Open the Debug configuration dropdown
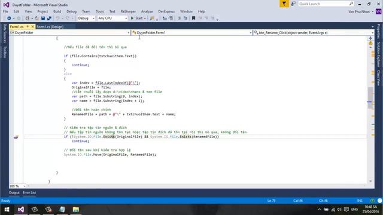Screen dimensions: 383x215 (x=86, y=19)
